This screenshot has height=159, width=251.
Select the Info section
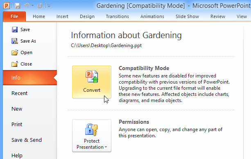[x=30, y=78]
